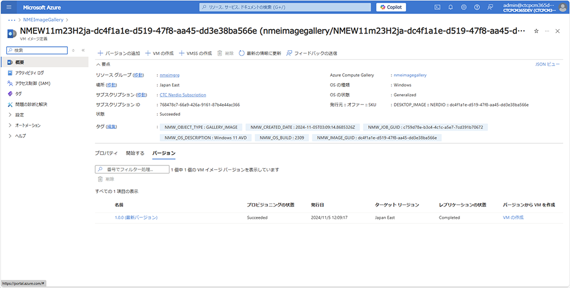Open nmeimgrg resource group link
The height and width of the screenshot is (288, 570).
click(170, 75)
